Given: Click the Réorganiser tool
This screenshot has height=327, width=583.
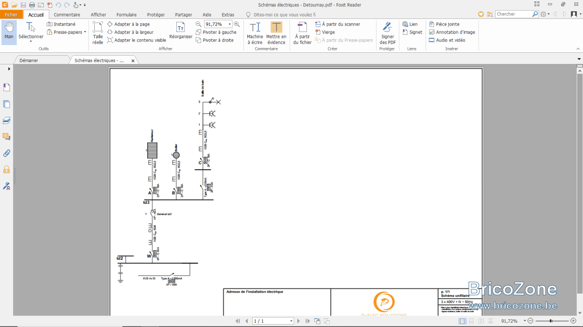Looking at the screenshot, I should pos(181,31).
